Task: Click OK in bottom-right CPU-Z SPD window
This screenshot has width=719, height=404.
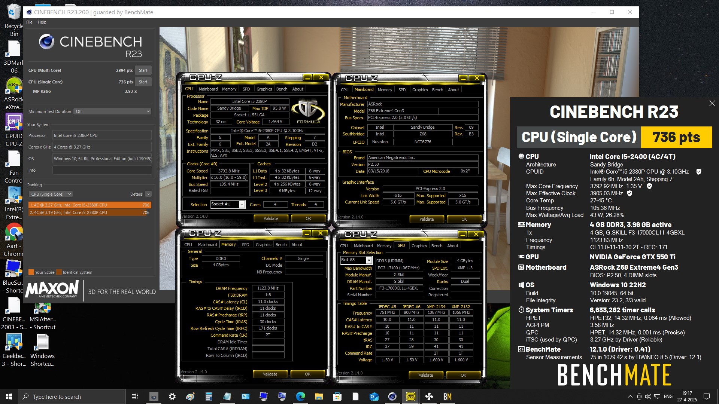Action: tap(463, 375)
